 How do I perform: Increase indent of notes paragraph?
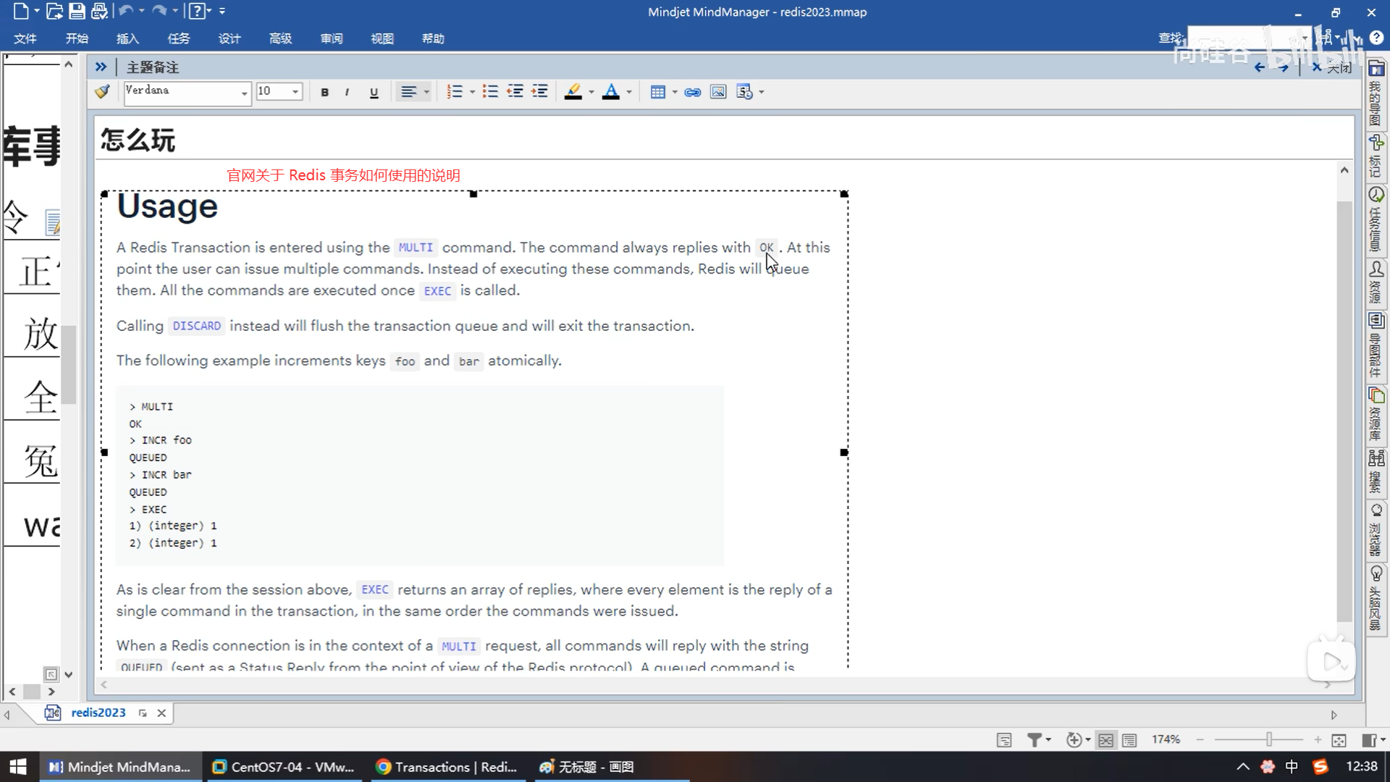pos(539,92)
